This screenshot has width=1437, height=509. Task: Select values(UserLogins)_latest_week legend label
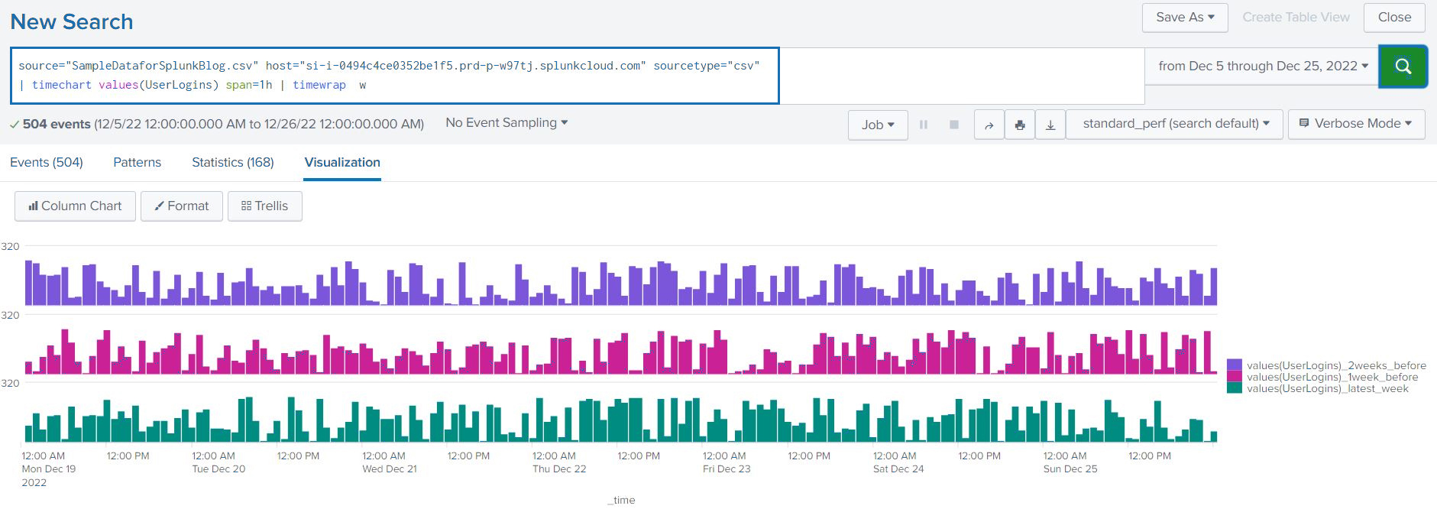[1328, 388]
